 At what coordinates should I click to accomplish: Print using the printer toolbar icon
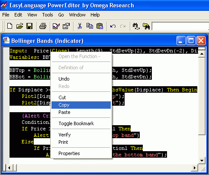[43, 26]
